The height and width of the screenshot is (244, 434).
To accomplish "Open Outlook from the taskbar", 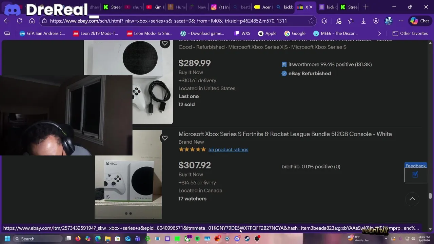I will click(x=127, y=239).
